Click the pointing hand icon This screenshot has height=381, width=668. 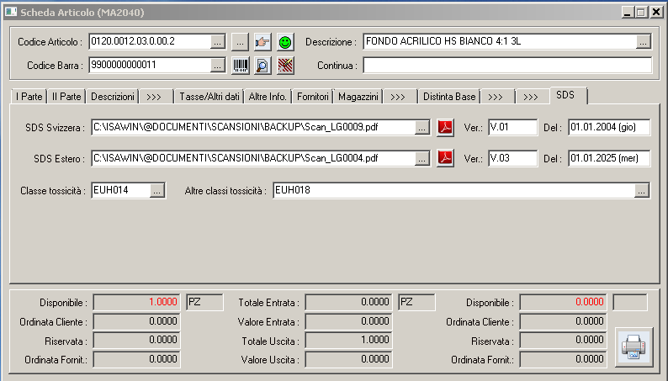[262, 42]
